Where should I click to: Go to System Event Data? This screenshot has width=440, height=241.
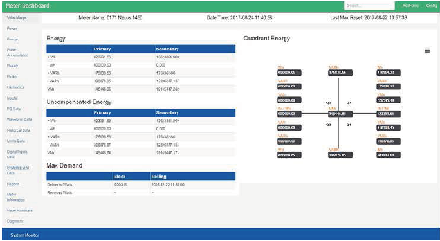18,170
